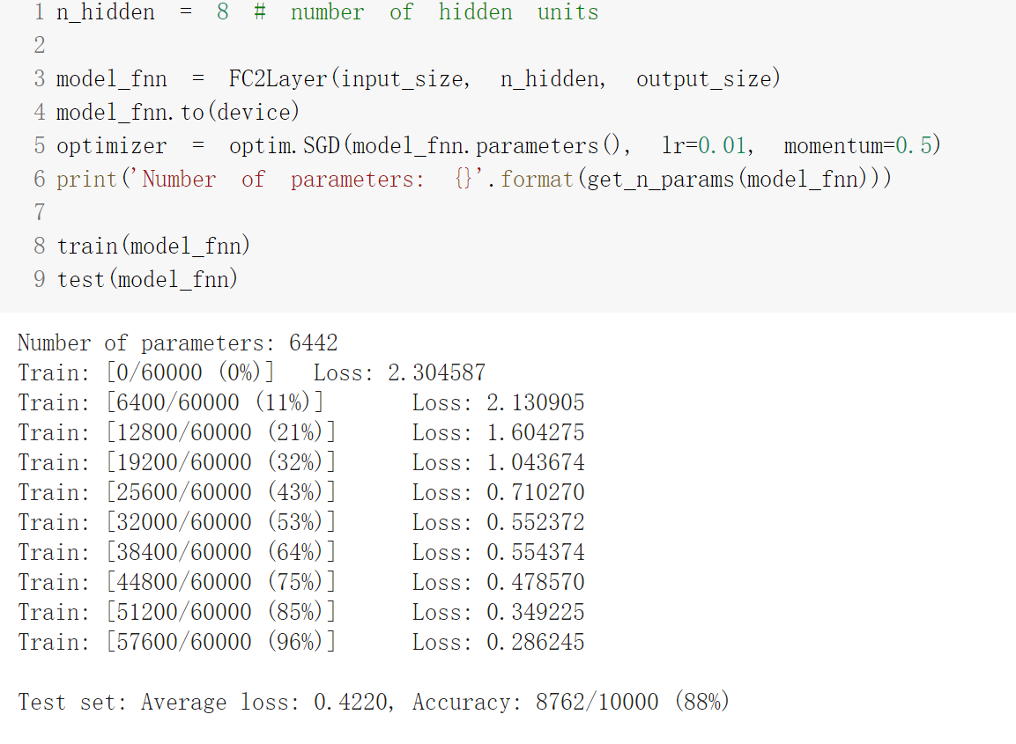This screenshot has width=1016, height=744.
Task: Click loss value 0.554374
Action: 535,552
